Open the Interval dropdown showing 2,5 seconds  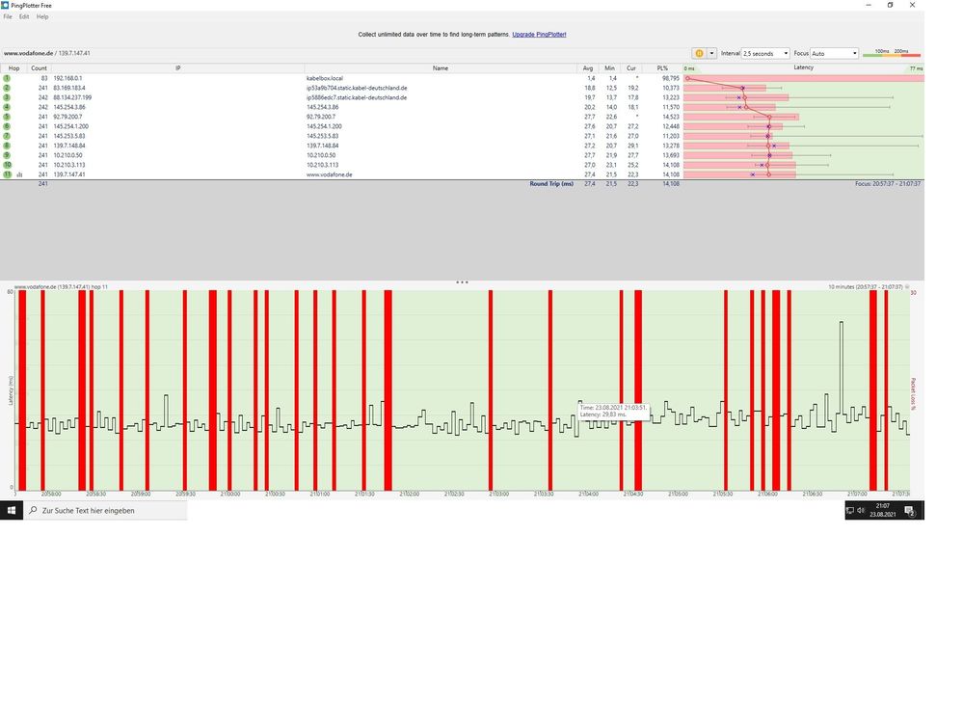point(765,53)
